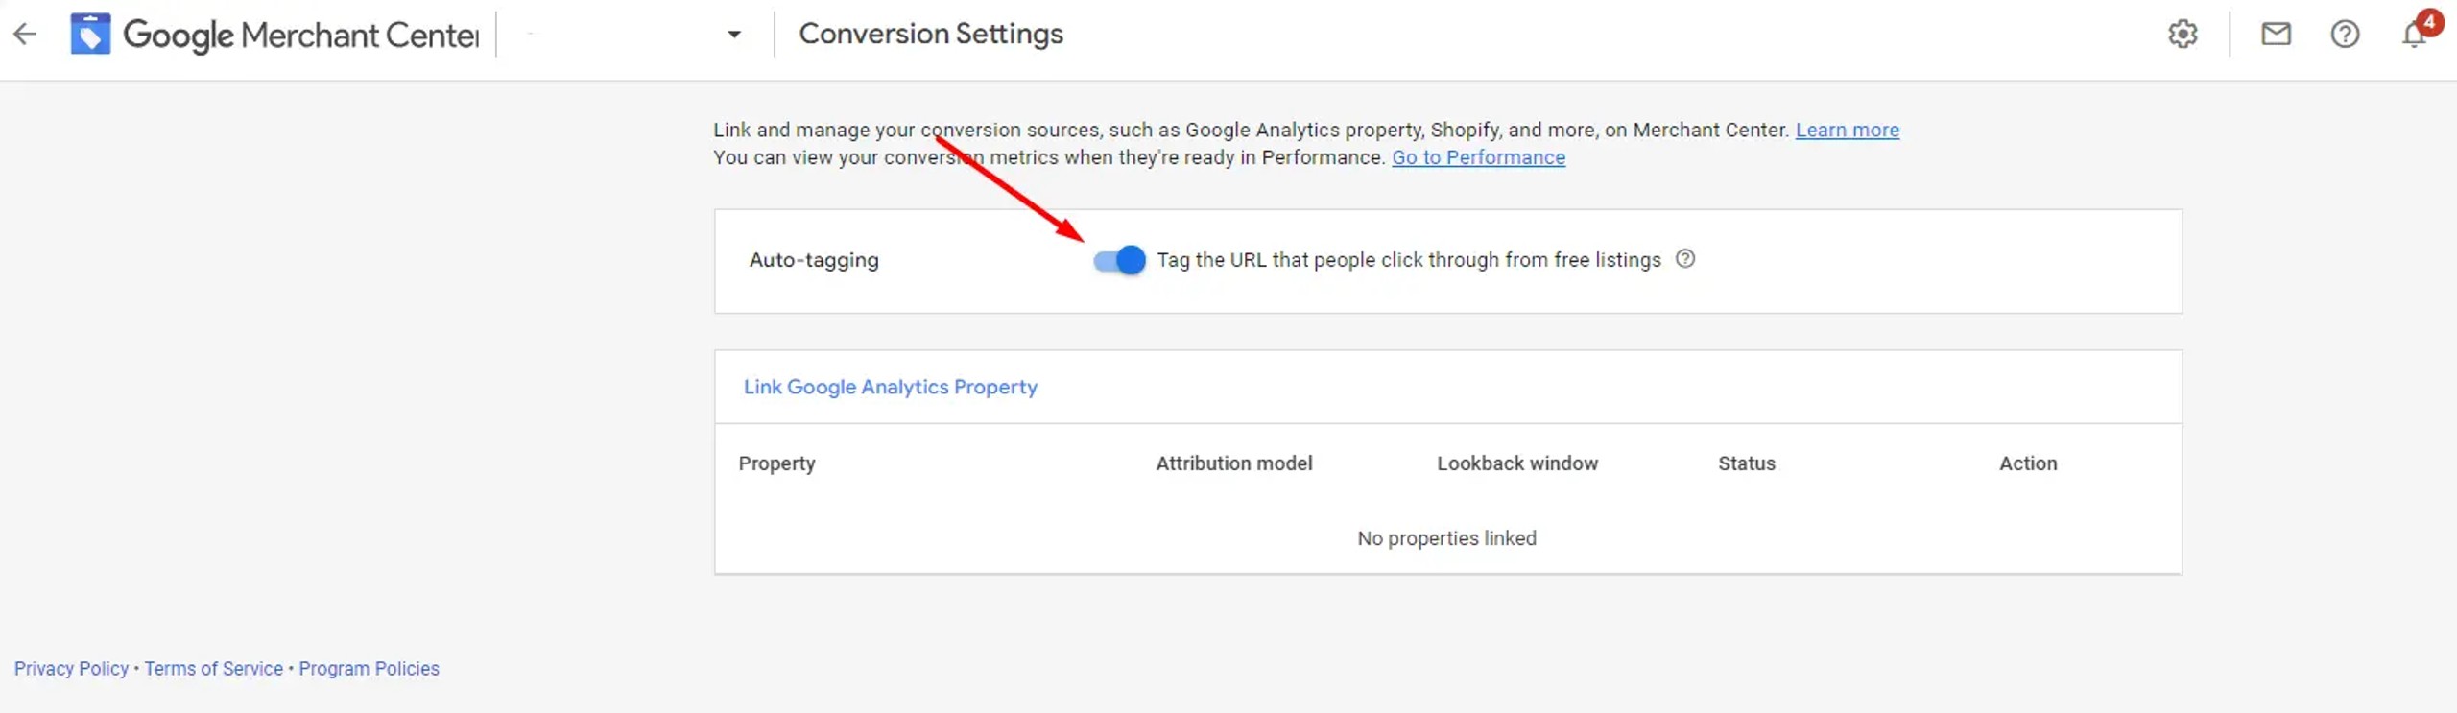
Task: Follow the Go to Performance link
Action: tap(1478, 157)
